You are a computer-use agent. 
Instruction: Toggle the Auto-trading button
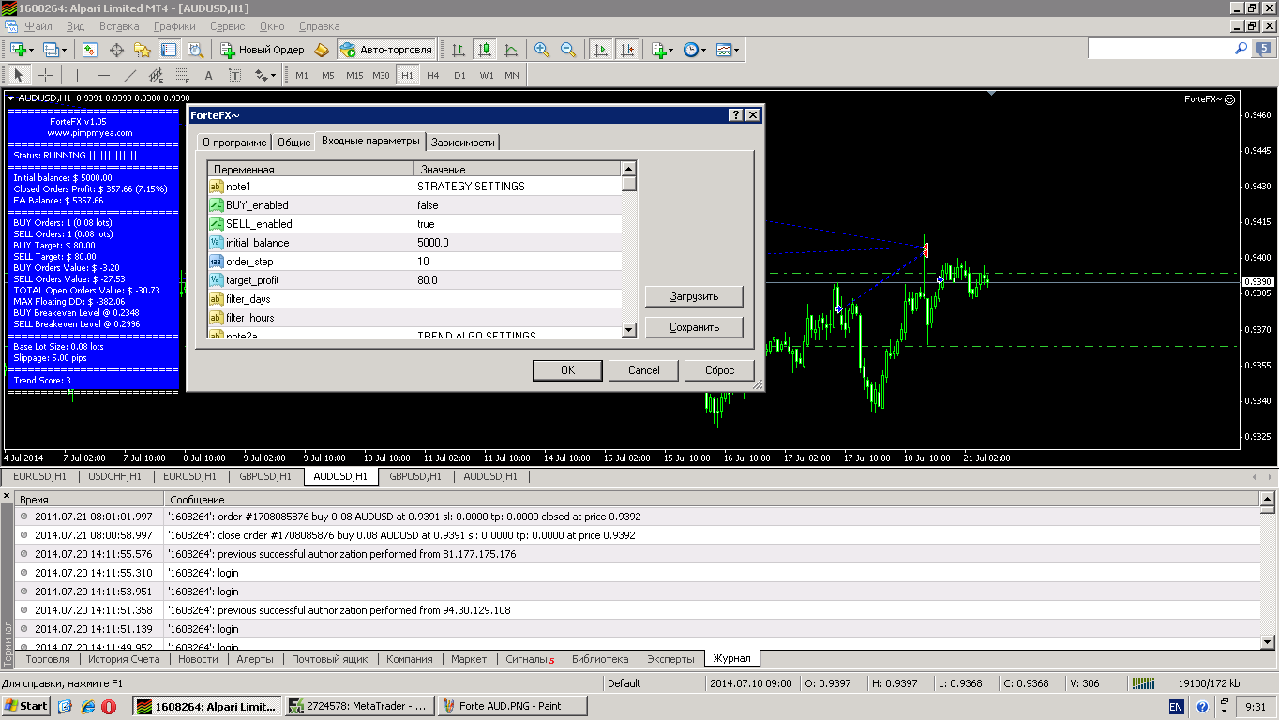386,50
